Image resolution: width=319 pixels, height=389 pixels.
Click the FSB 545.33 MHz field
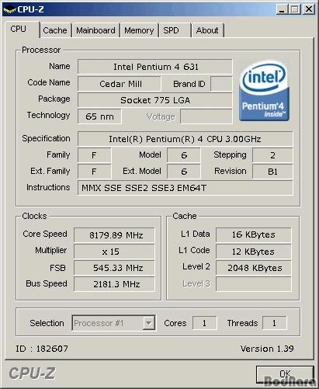tap(114, 268)
